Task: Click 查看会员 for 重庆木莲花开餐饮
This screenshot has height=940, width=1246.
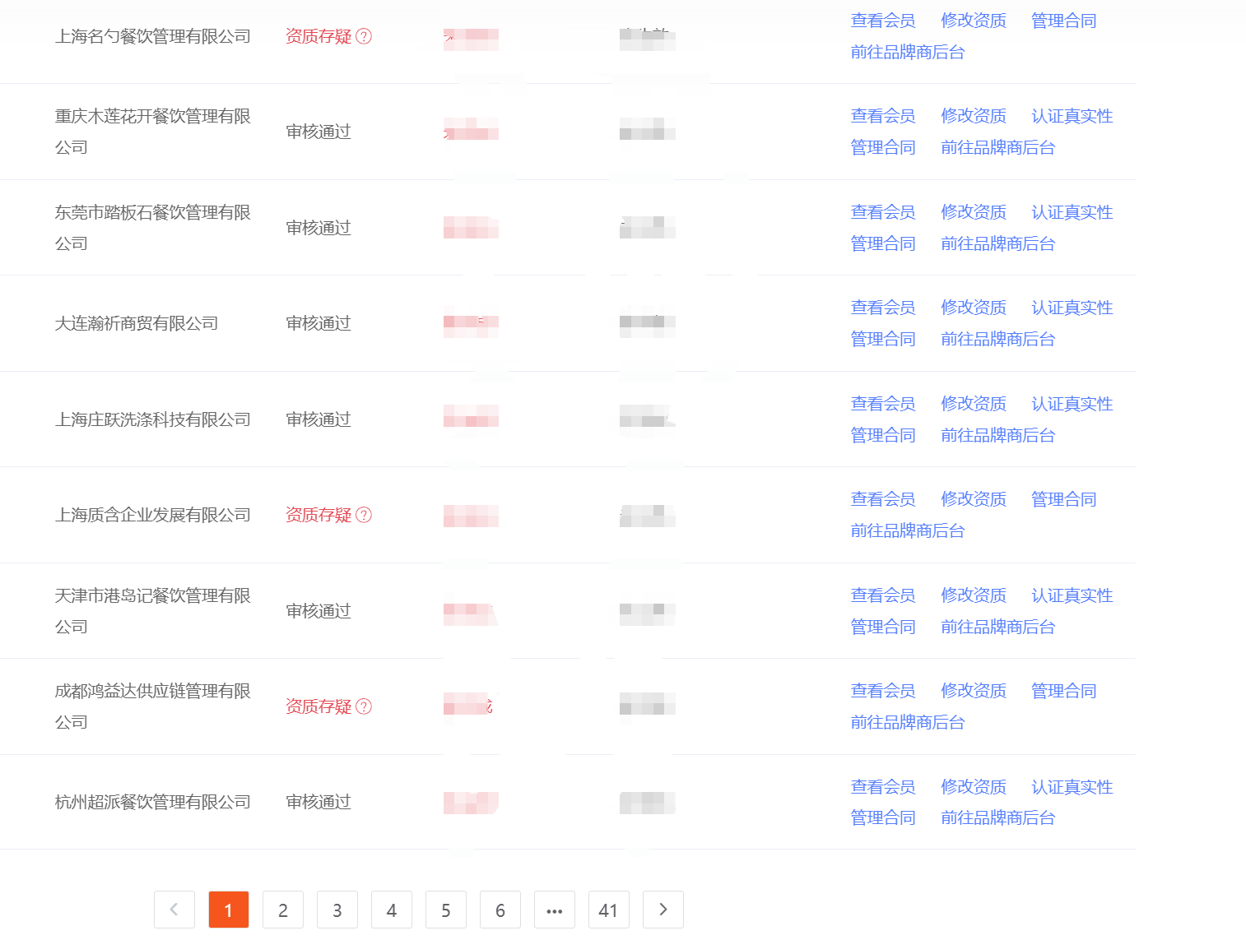Action: [882, 116]
